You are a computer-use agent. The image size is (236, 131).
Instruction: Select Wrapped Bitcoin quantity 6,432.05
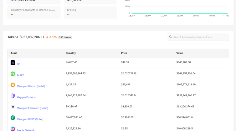(71, 84)
